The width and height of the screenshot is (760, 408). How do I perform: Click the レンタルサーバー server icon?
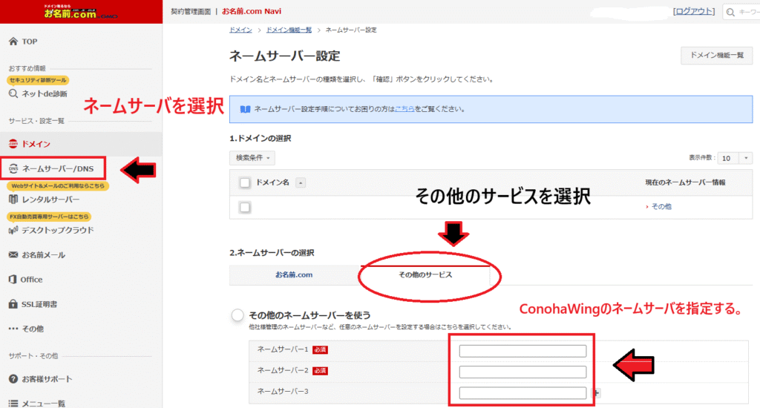pyautogui.click(x=13, y=199)
